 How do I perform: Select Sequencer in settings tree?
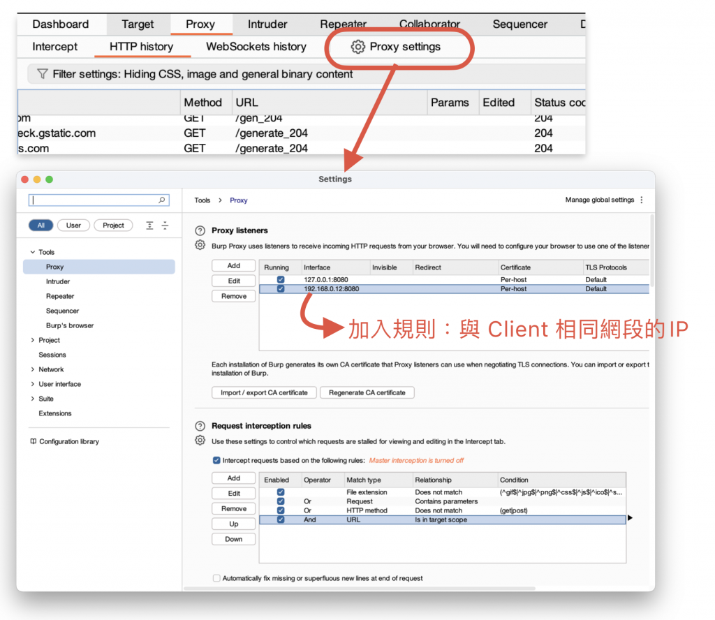[62, 311]
